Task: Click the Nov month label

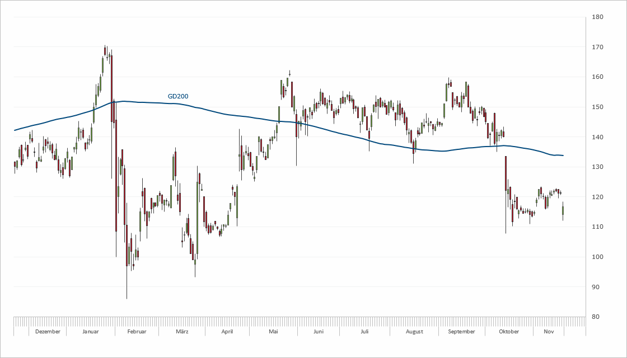Action: click(x=549, y=332)
